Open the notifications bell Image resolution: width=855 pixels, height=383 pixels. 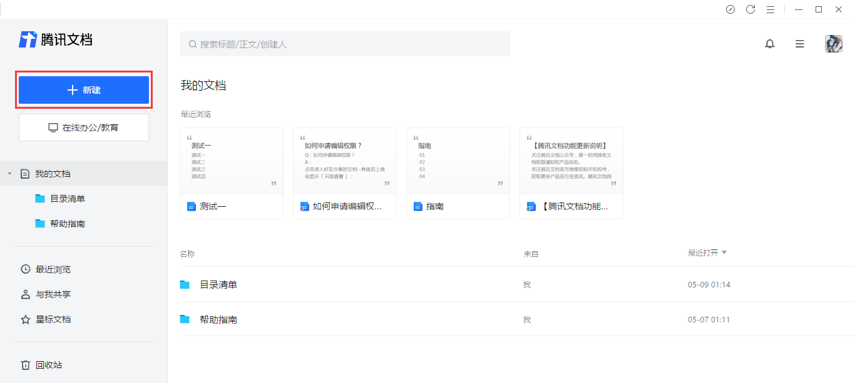[770, 44]
